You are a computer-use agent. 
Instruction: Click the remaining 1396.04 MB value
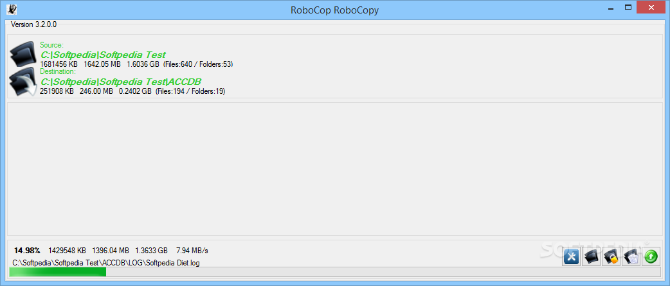110,250
